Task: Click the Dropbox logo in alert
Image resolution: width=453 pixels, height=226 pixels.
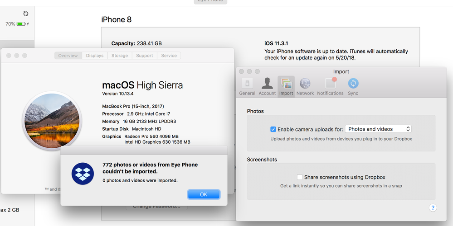Action: click(83, 174)
